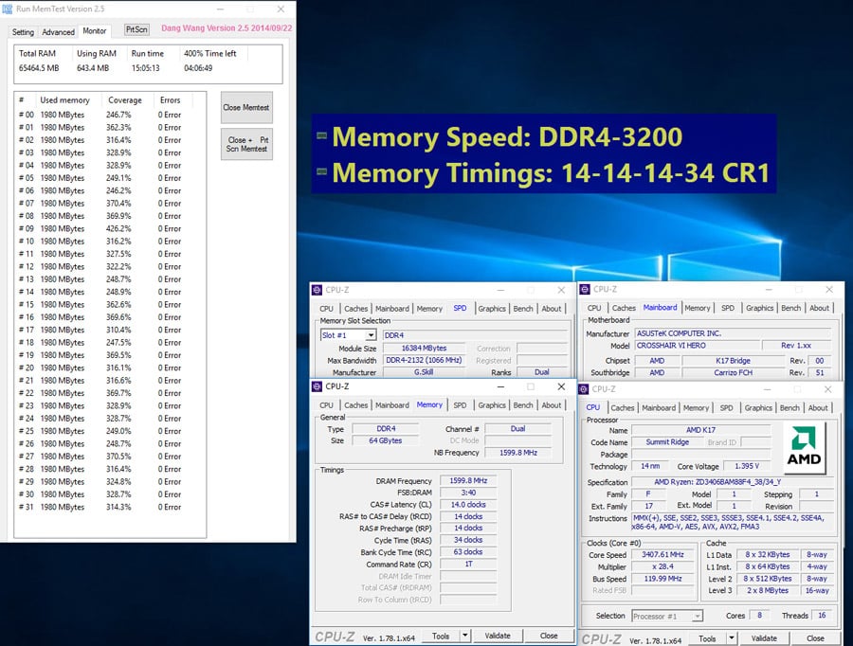Click Coverage column header in MemTest
This screenshot has height=646, width=853.
(124, 100)
